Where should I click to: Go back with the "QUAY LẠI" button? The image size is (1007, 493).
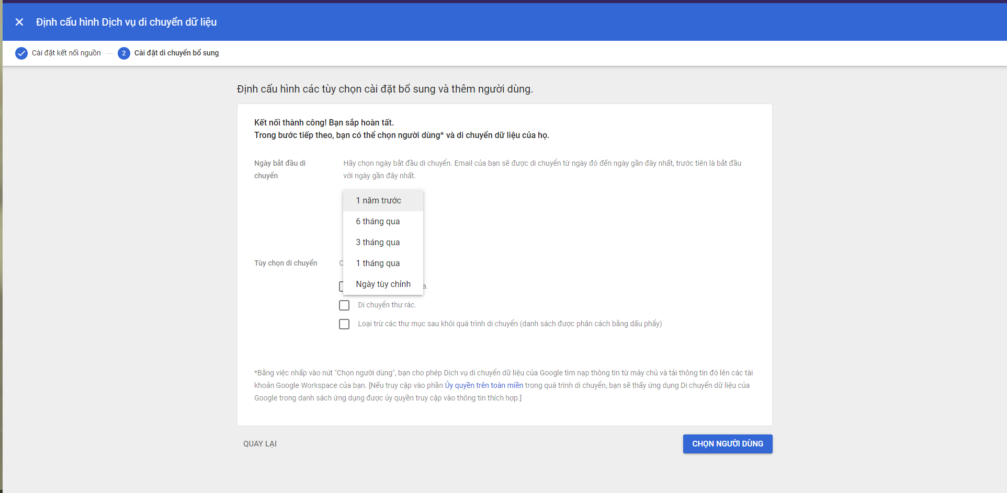(x=260, y=444)
